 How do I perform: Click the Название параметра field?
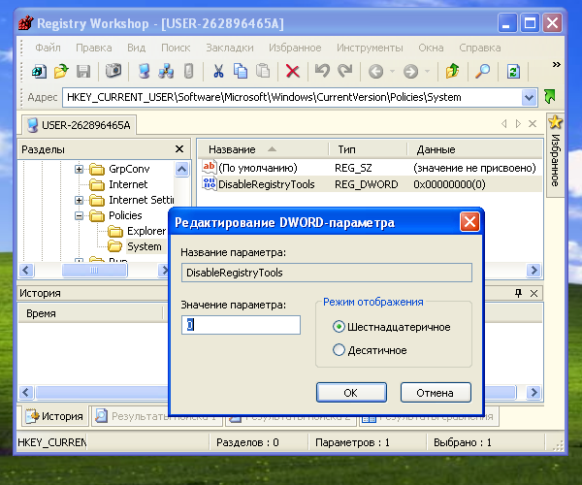coord(327,273)
